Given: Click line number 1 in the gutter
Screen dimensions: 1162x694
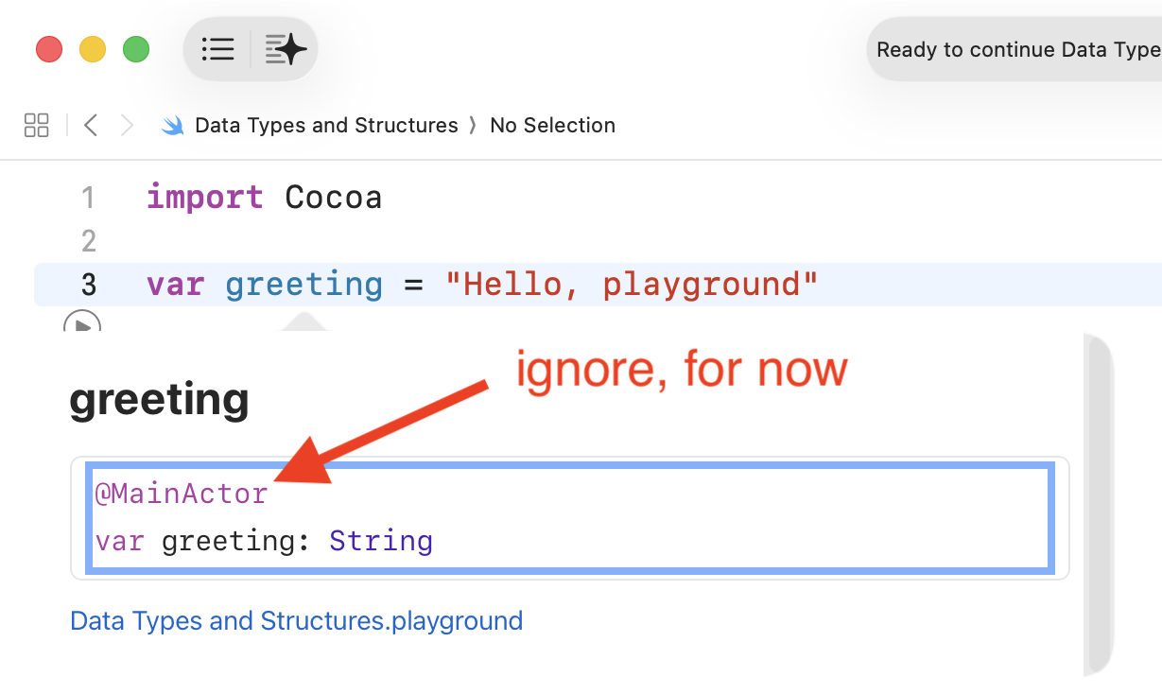Looking at the screenshot, I should [88, 198].
